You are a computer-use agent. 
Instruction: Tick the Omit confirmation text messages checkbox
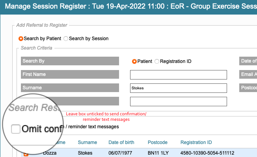pyautogui.click(x=16, y=129)
